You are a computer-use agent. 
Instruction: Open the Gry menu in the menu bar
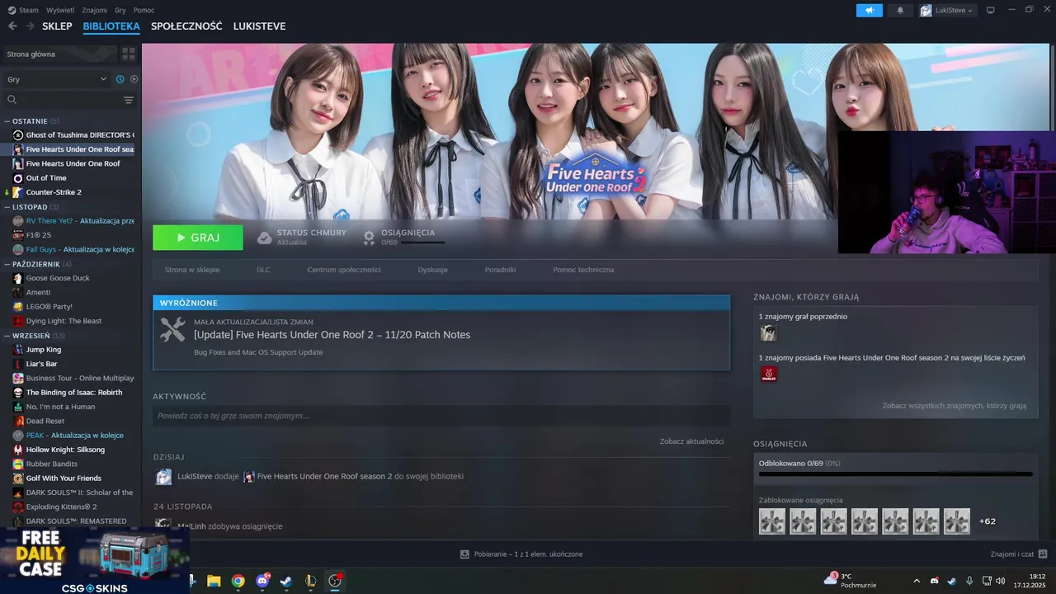tap(120, 10)
